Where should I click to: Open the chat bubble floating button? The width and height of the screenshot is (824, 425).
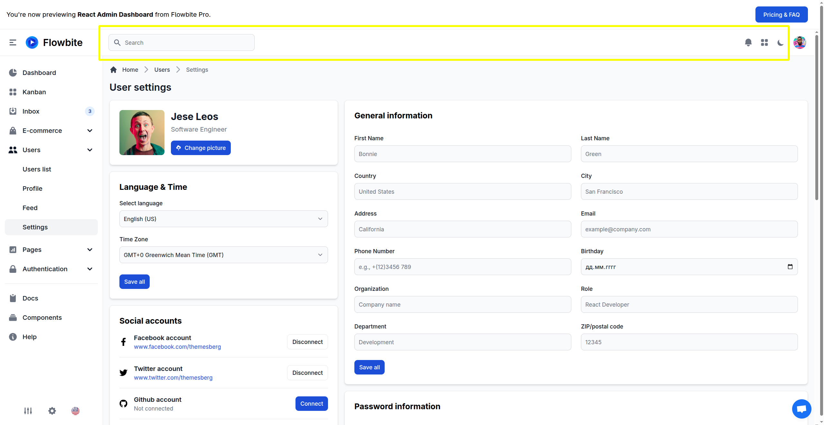(801, 409)
